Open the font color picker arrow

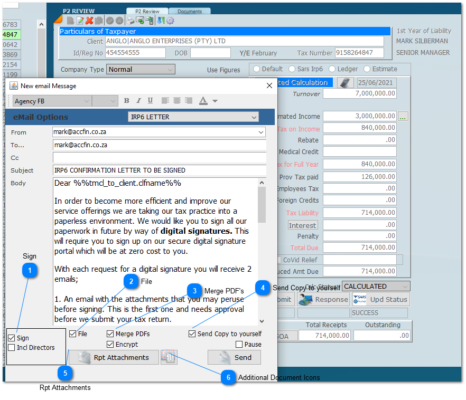coord(215,101)
